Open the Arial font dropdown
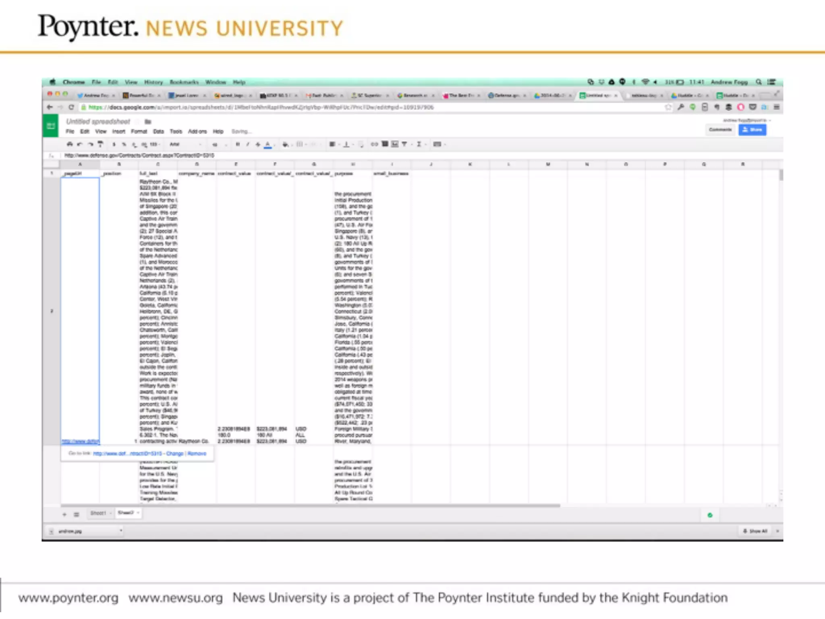 click(x=185, y=144)
